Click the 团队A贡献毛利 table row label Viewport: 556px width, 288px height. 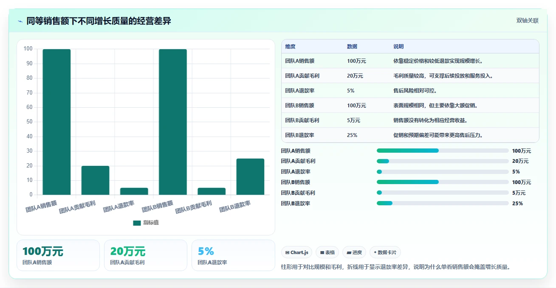coord(302,76)
